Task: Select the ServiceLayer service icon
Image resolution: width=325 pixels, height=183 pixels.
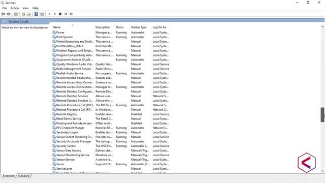Action: pos(54,169)
